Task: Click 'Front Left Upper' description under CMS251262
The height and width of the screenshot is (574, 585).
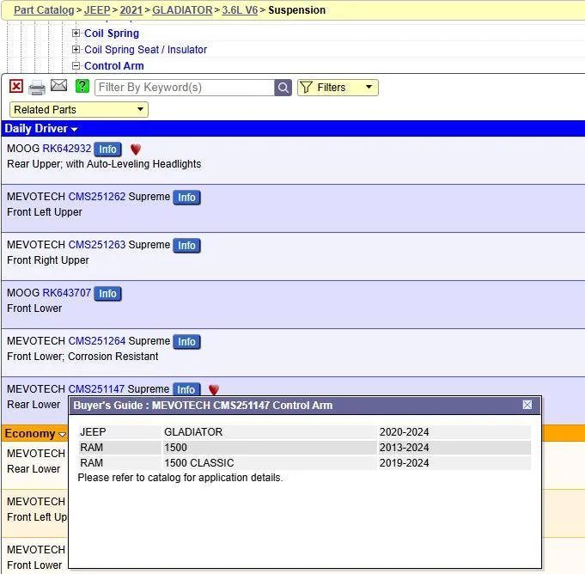Action: click(x=45, y=212)
